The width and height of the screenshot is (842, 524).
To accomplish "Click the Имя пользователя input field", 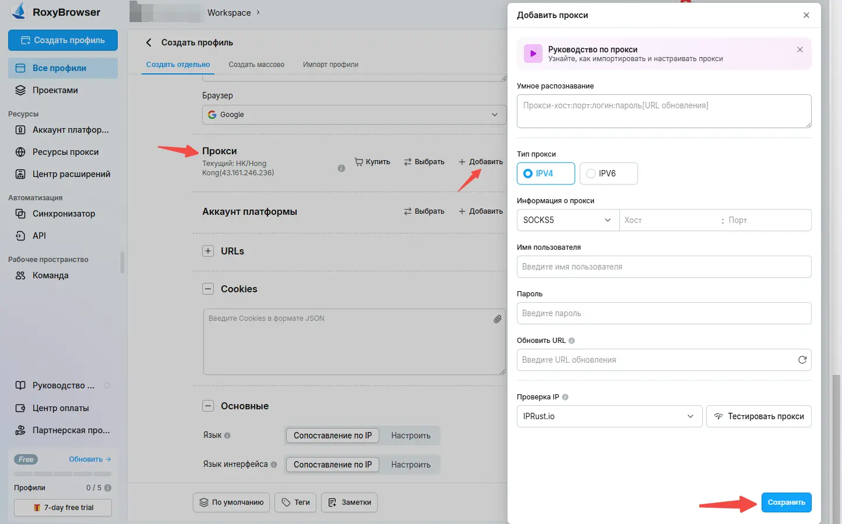I will [x=664, y=267].
